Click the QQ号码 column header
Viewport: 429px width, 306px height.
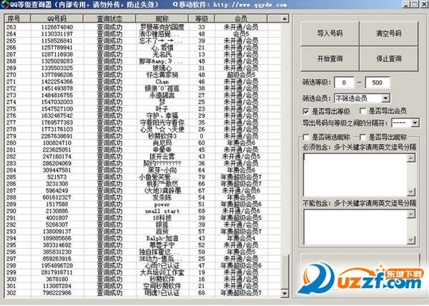[57, 19]
